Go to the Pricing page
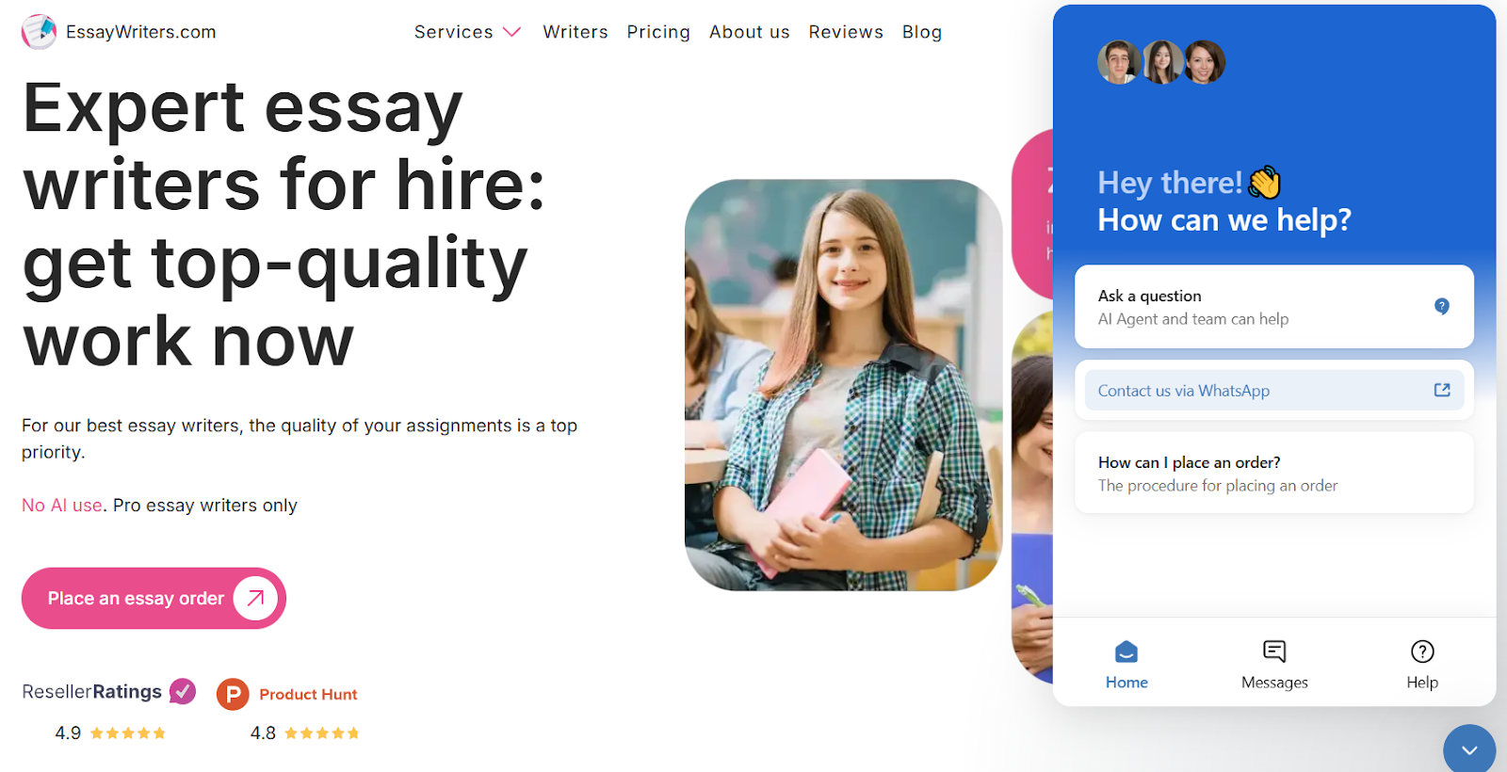 tap(658, 32)
